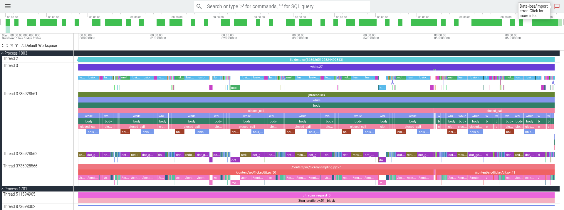This screenshot has width=564, height=210.
Task: Click the 060000000 time ruler mark
Action: (x=513, y=37)
